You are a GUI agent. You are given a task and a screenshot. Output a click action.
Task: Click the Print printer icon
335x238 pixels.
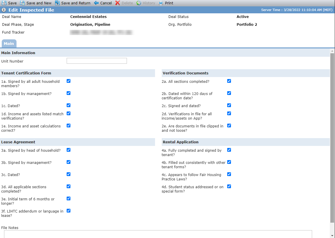(x=161, y=3)
